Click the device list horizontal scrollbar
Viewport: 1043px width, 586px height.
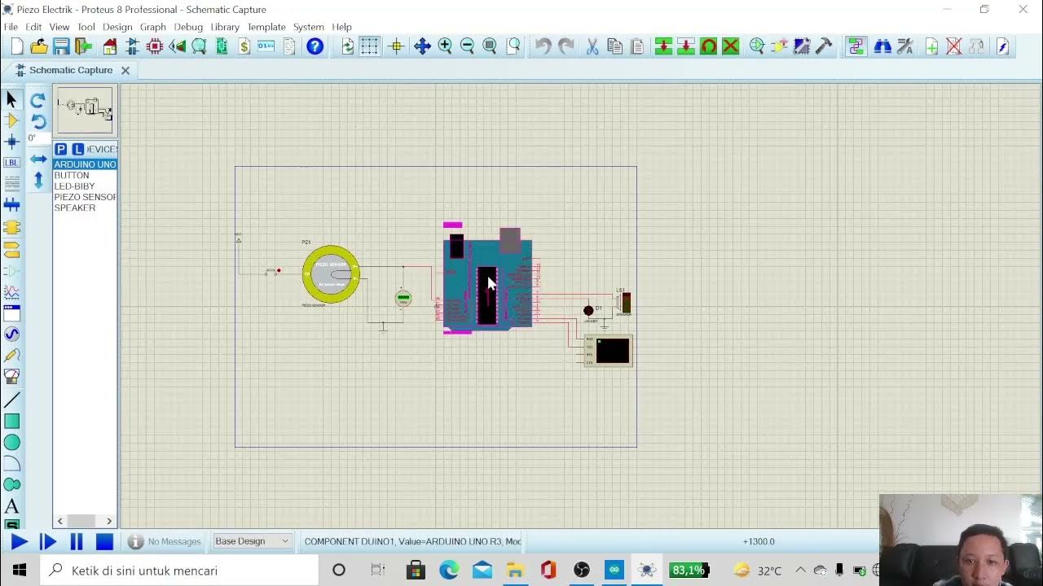pyautogui.click(x=85, y=521)
